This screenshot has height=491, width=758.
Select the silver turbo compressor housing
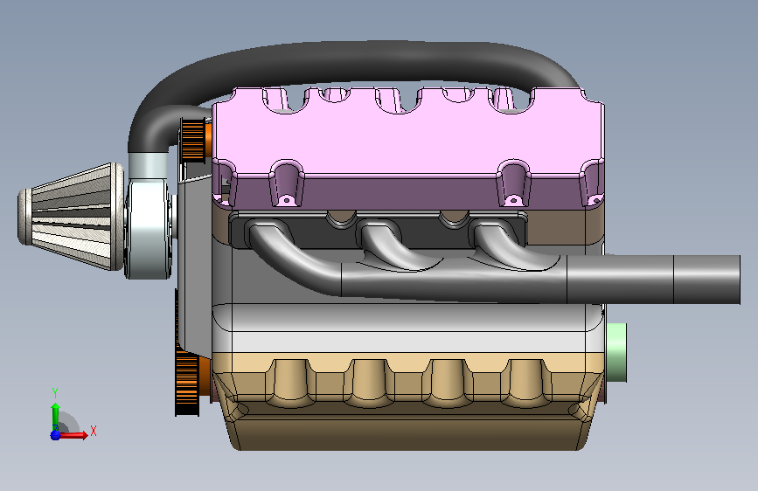[149, 228]
